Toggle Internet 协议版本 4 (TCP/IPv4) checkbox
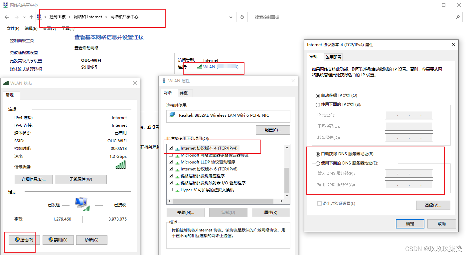The width and height of the screenshot is (467, 255). pyautogui.click(x=171, y=148)
